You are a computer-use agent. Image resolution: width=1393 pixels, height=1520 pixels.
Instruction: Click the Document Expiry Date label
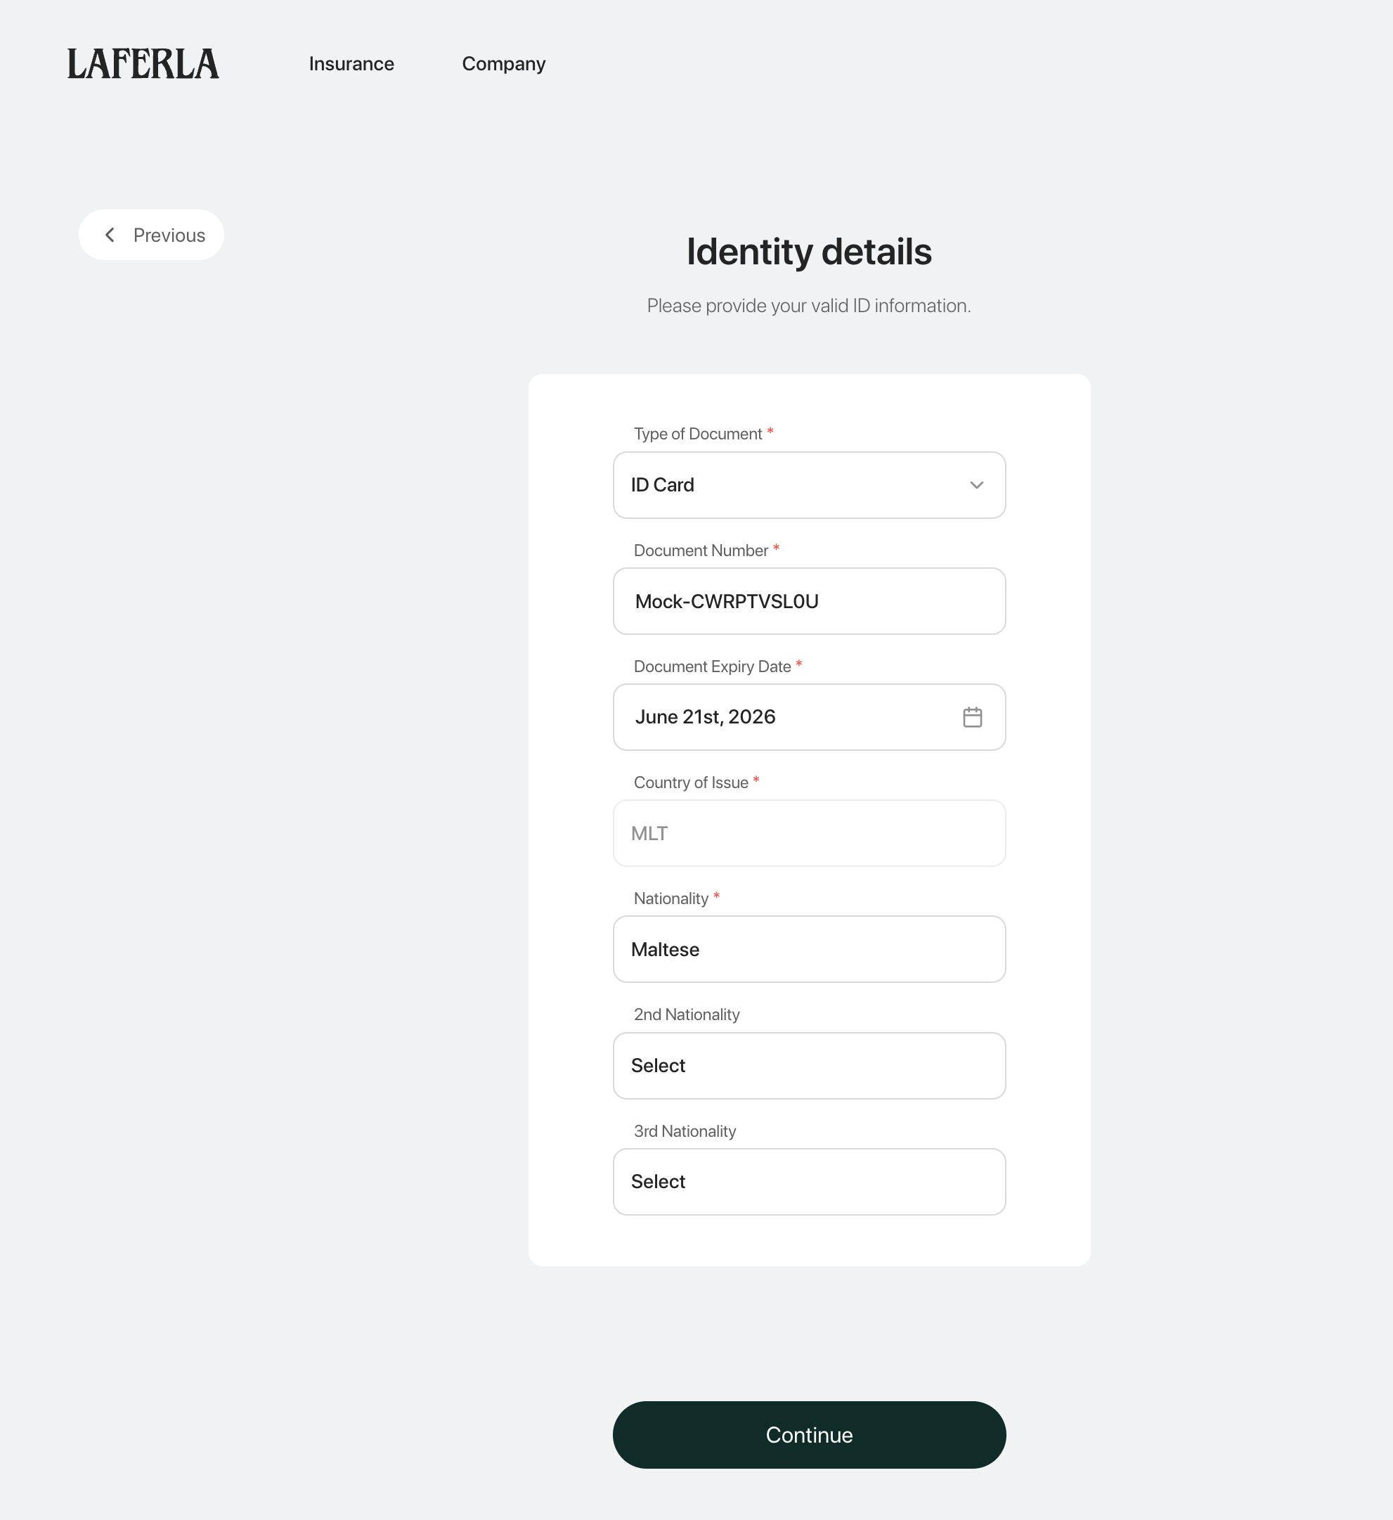point(713,666)
